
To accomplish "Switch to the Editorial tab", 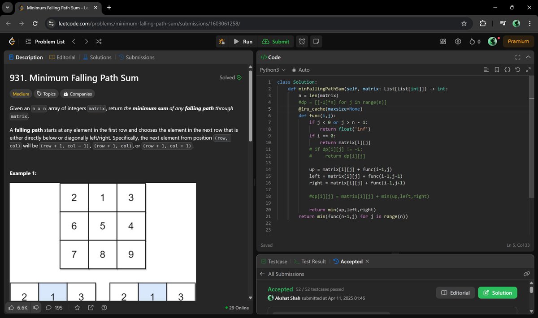I will coord(62,57).
